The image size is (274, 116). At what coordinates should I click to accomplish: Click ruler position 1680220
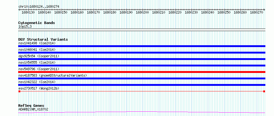click(175, 13)
